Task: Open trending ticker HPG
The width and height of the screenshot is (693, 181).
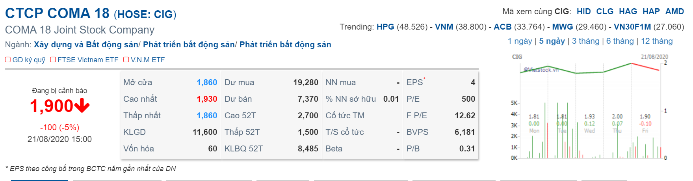Action: [x=385, y=27]
